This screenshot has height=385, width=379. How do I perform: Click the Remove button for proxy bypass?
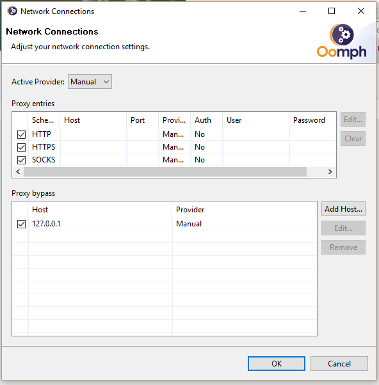tap(343, 247)
